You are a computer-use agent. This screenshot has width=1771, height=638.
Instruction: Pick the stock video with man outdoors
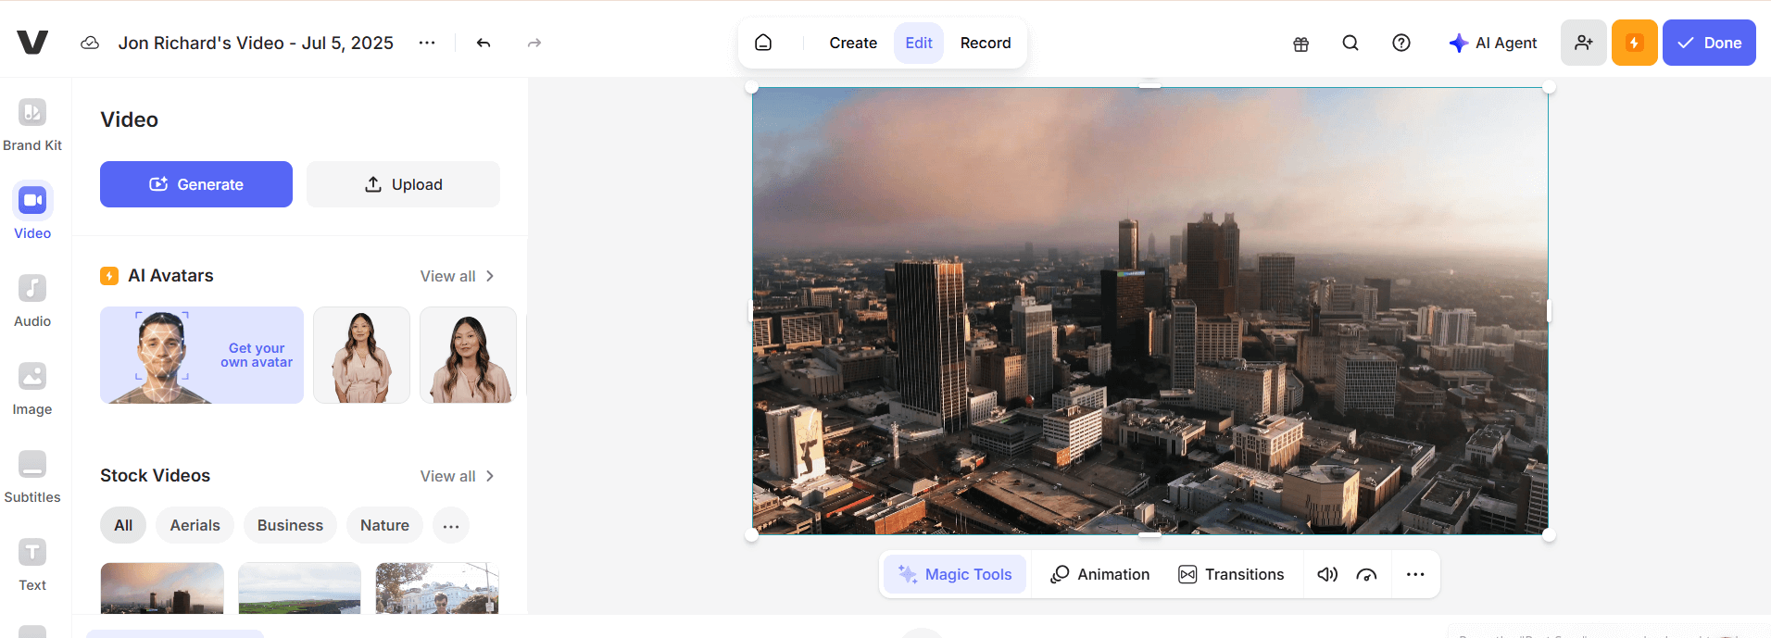[437, 588]
